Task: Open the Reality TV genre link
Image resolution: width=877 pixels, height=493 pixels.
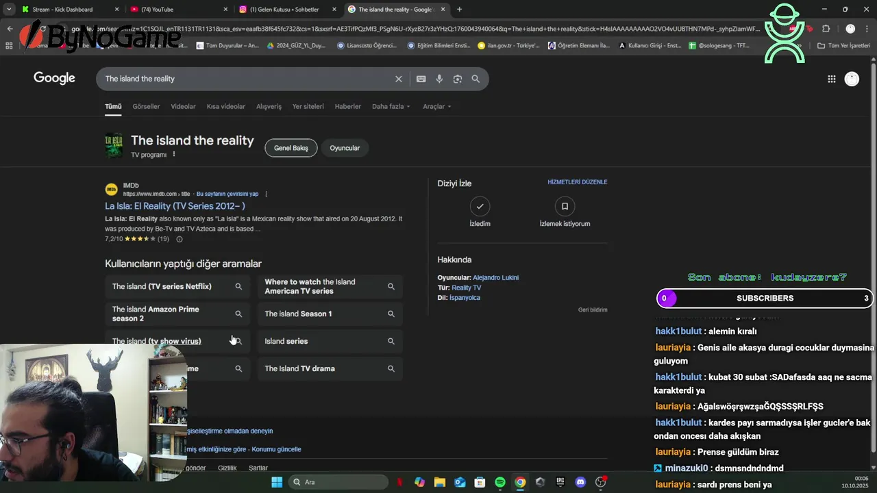Action: pos(467,288)
